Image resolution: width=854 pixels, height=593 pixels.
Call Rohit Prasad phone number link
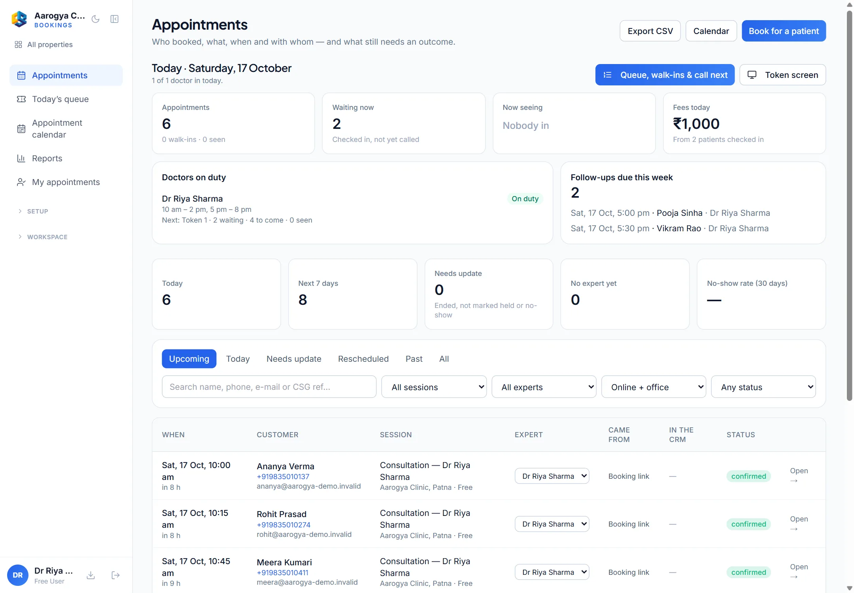[x=283, y=525]
